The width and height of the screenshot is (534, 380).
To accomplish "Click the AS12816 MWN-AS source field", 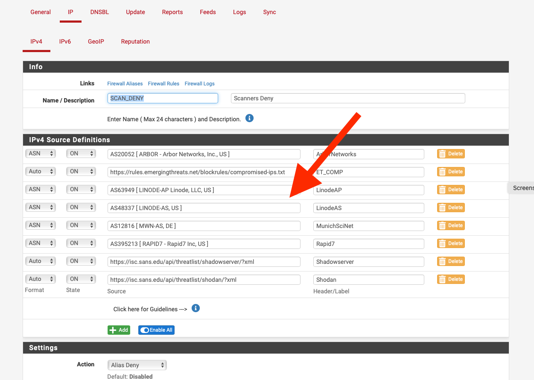I will point(204,226).
